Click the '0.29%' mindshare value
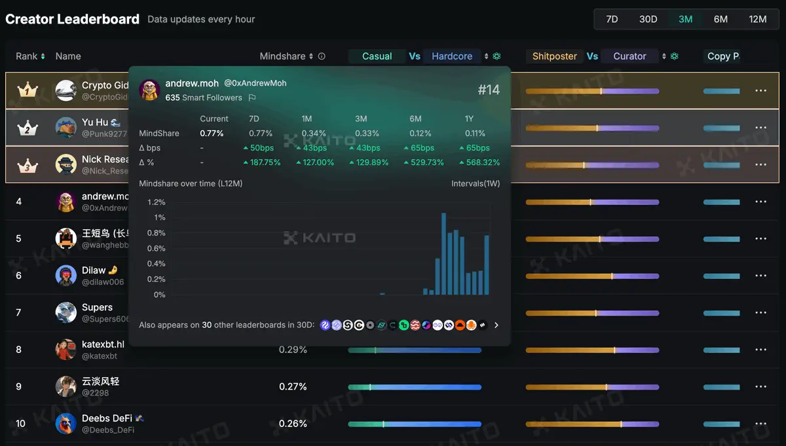 [293, 350]
